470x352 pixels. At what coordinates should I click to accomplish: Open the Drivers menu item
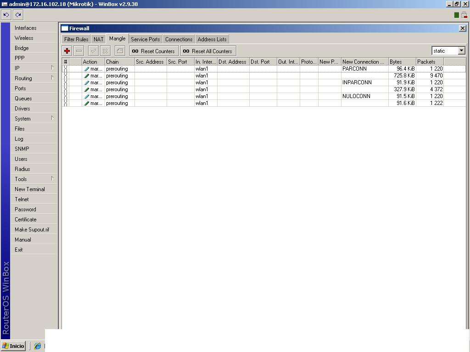click(34, 108)
